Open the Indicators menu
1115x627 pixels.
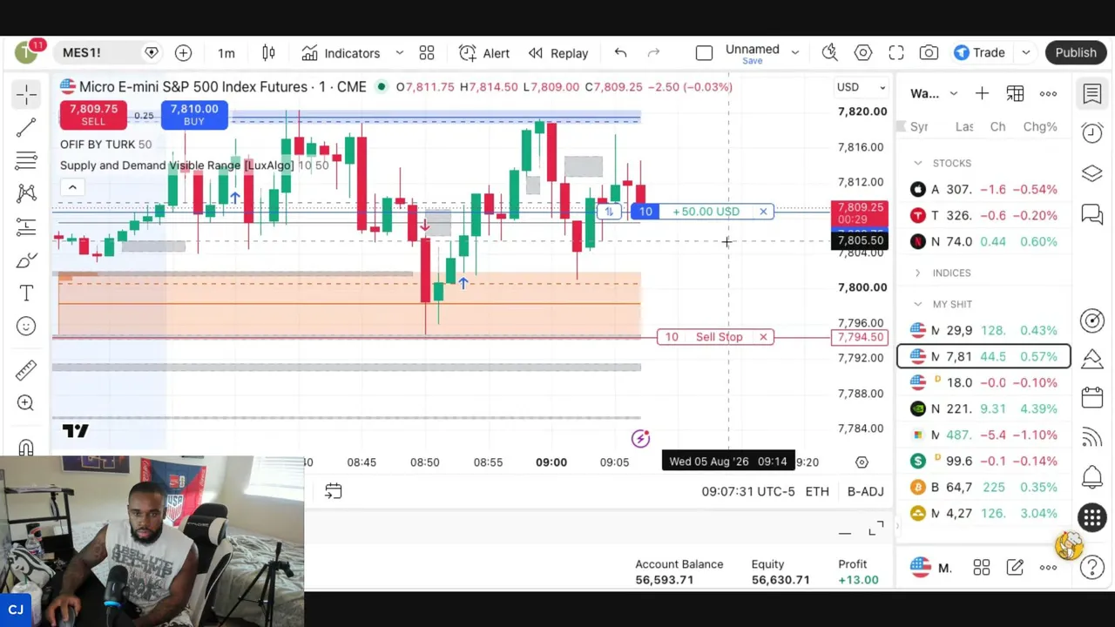(x=341, y=53)
